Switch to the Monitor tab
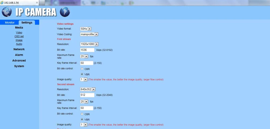270x129 pixels. 10,22
